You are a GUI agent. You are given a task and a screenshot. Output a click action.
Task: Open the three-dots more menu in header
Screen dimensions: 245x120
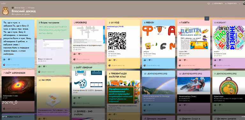pyautogui.click(x=240, y=4)
